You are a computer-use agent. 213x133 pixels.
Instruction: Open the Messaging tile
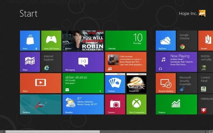(83, 62)
